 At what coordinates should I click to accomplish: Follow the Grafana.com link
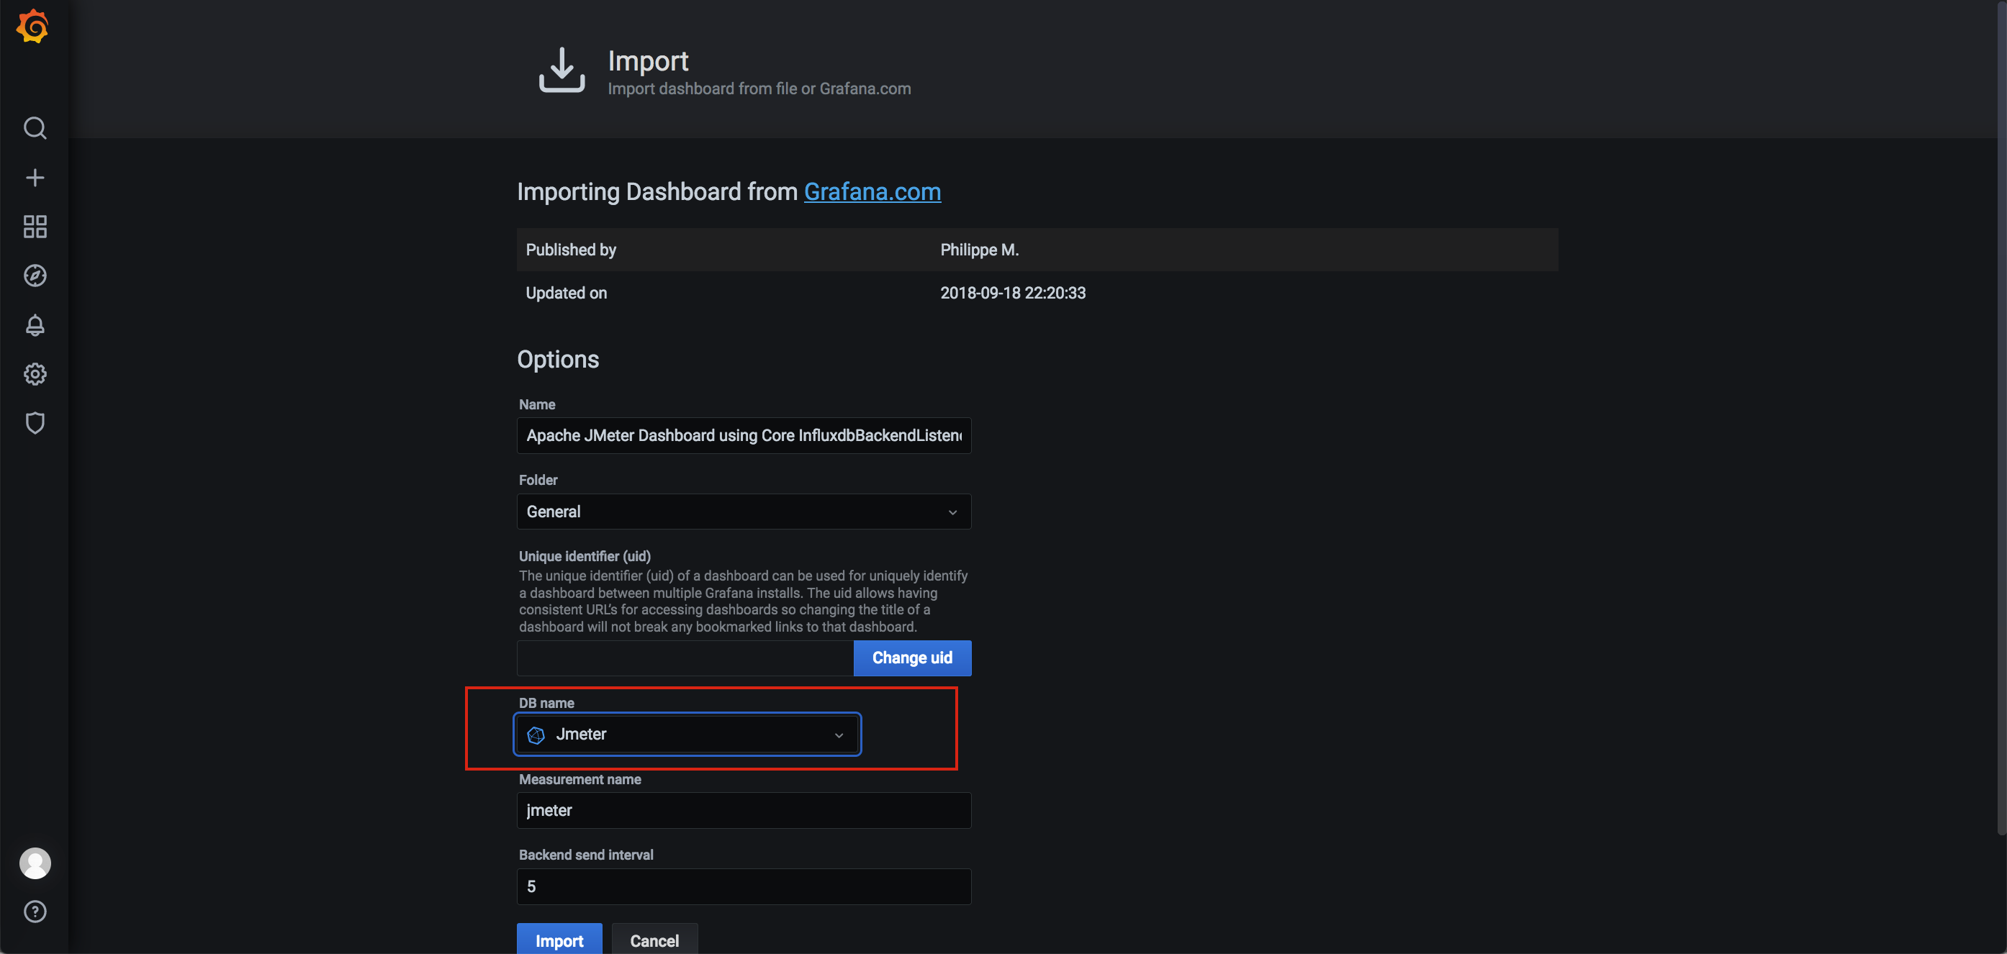click(x=872, y=191)
